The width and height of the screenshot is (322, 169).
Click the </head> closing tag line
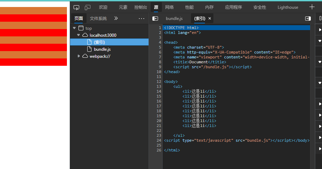tap(172, 72)
